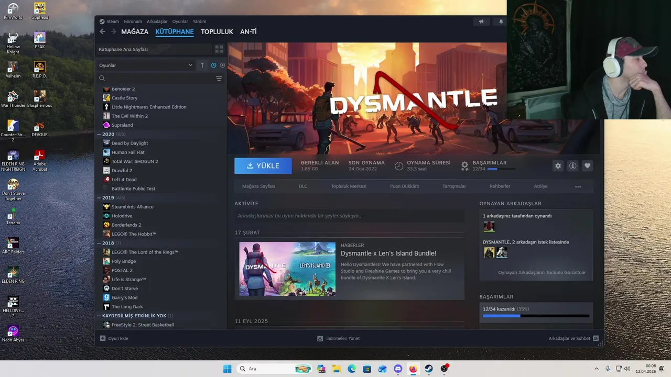Click the library search field
Viewport: 671px width, 377px height.
pos(156,79)
